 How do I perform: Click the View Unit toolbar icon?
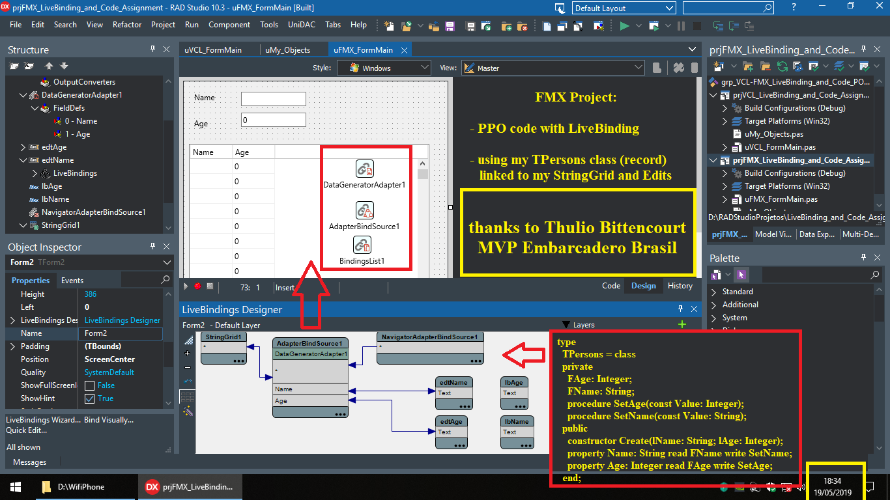tap(547, 26)
